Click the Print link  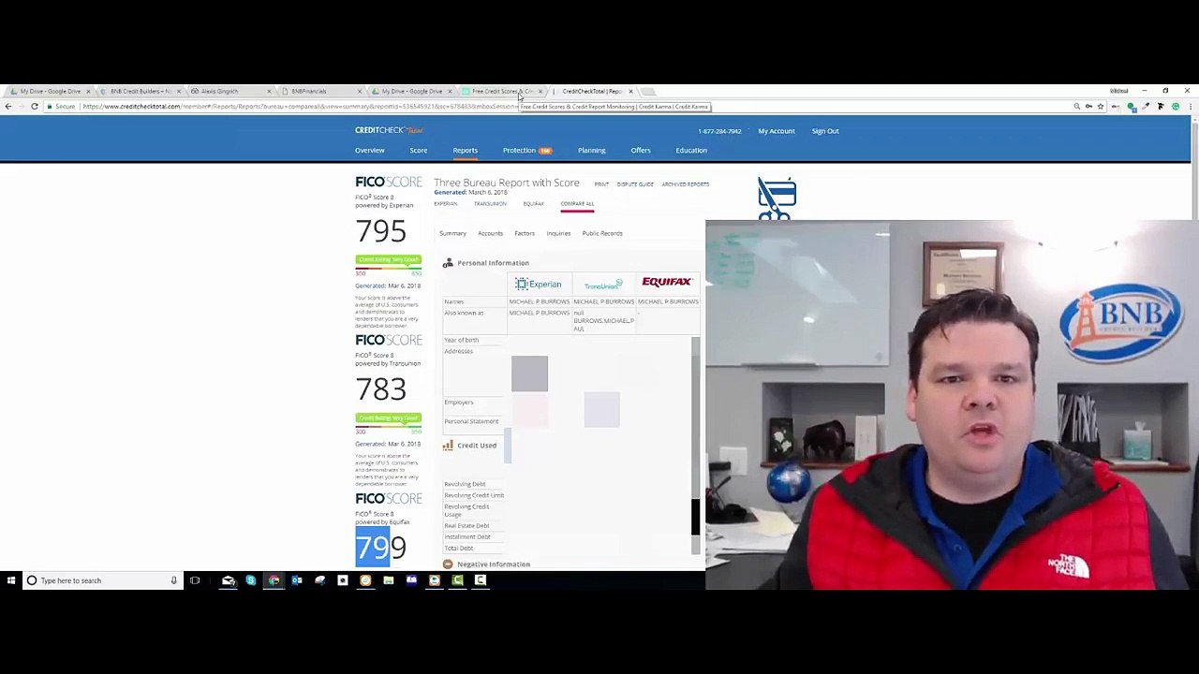[601, 184]
